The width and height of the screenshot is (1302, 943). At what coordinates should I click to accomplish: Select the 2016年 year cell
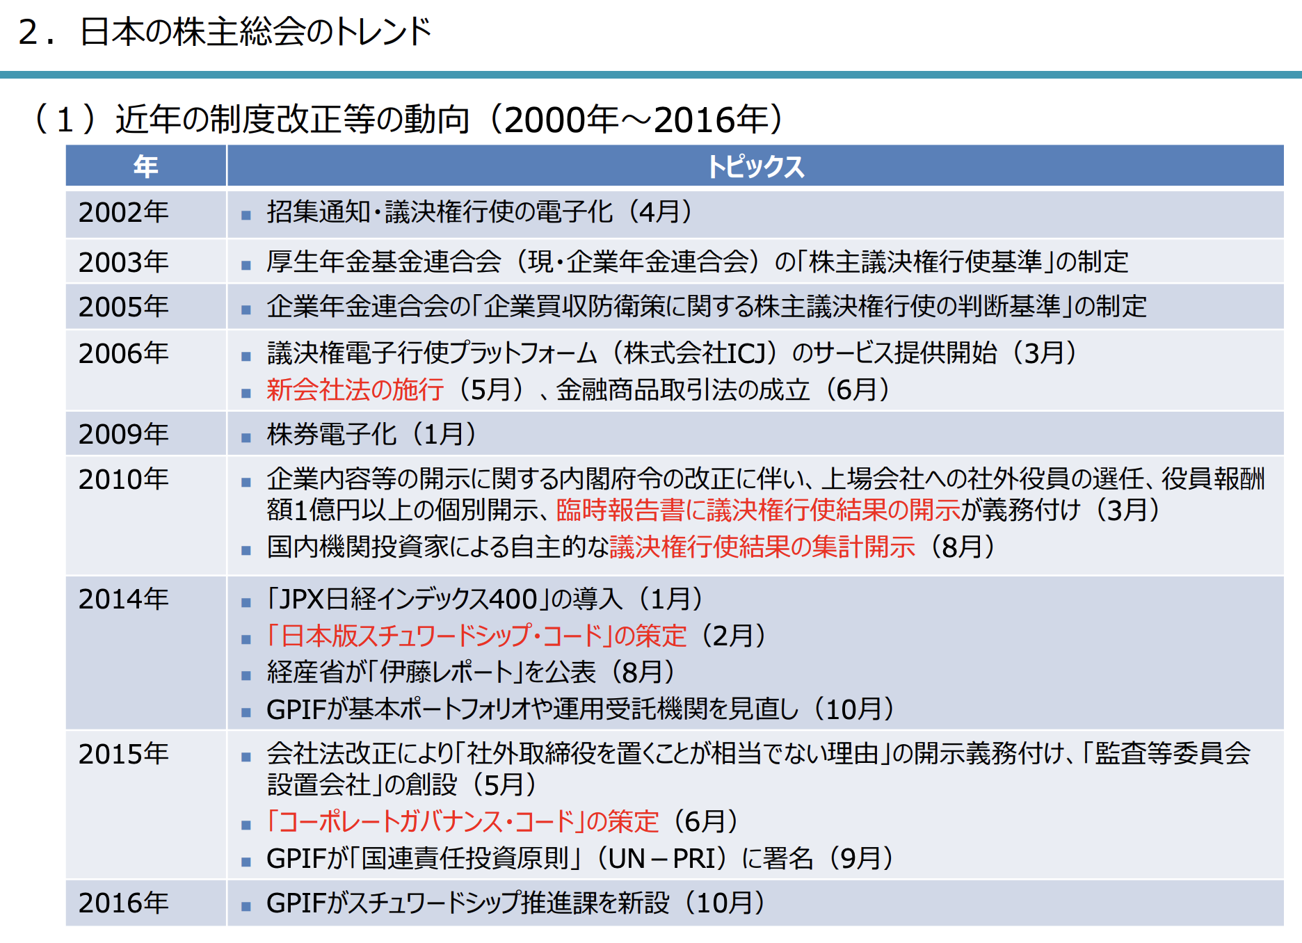146,903
